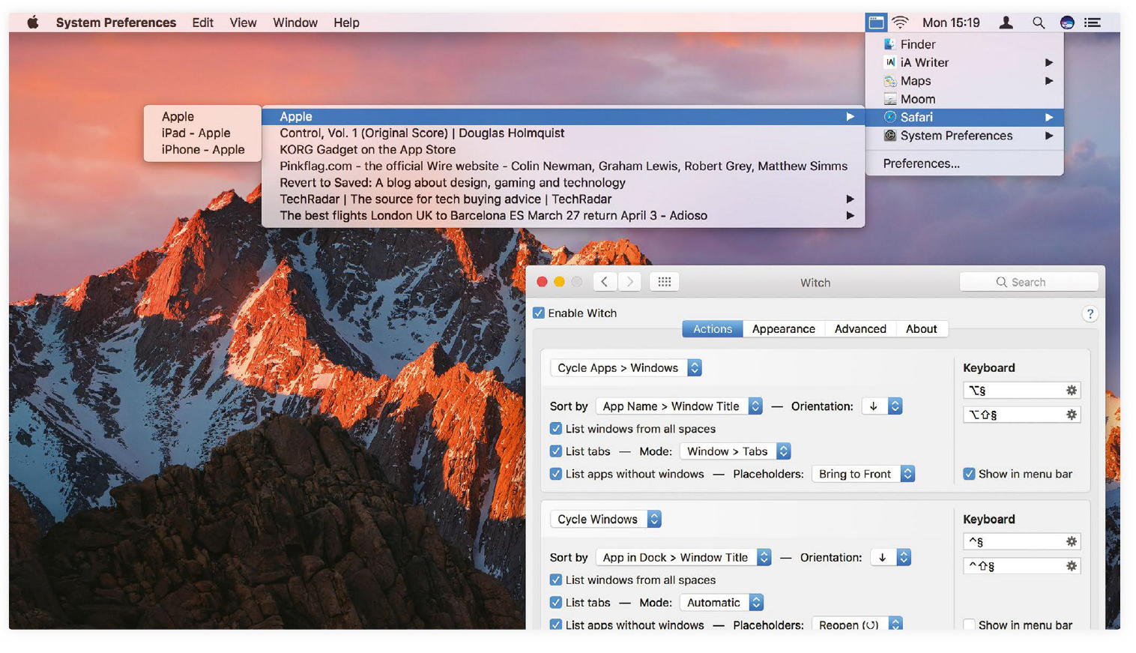1136x653 pixels.
Task: Open the second Orientation dropdown under Cycle Windows
Action: [x=891, y=558]
